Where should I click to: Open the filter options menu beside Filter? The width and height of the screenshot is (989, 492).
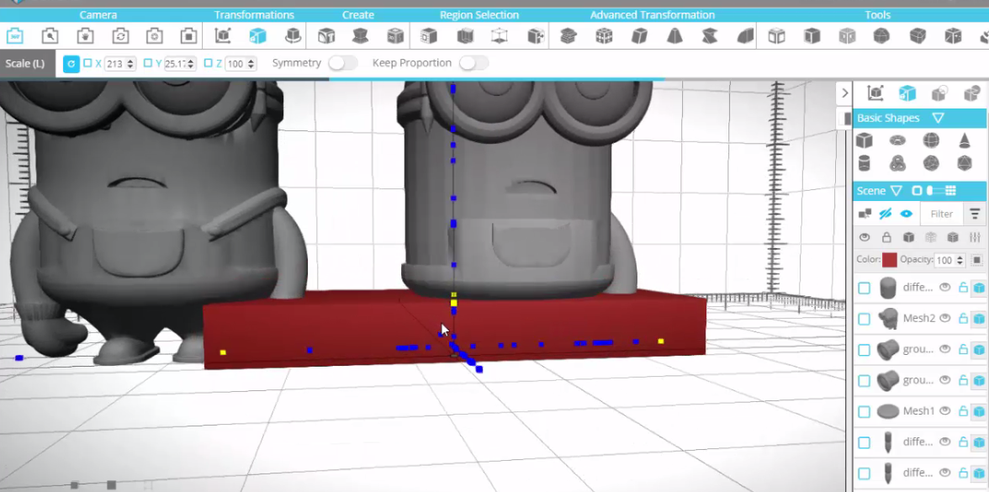click(976, 214)
